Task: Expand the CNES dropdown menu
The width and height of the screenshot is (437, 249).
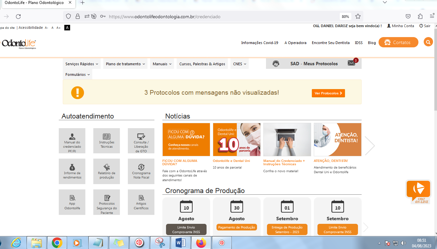Action: click(x=240, y=64)
